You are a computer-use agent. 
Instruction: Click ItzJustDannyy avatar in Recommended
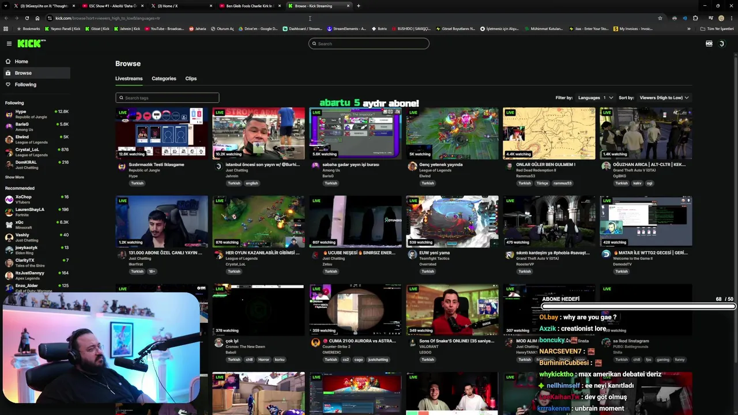(9, 276)
